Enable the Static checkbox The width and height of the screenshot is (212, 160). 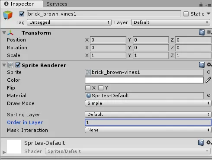click(x=186, y=14)
